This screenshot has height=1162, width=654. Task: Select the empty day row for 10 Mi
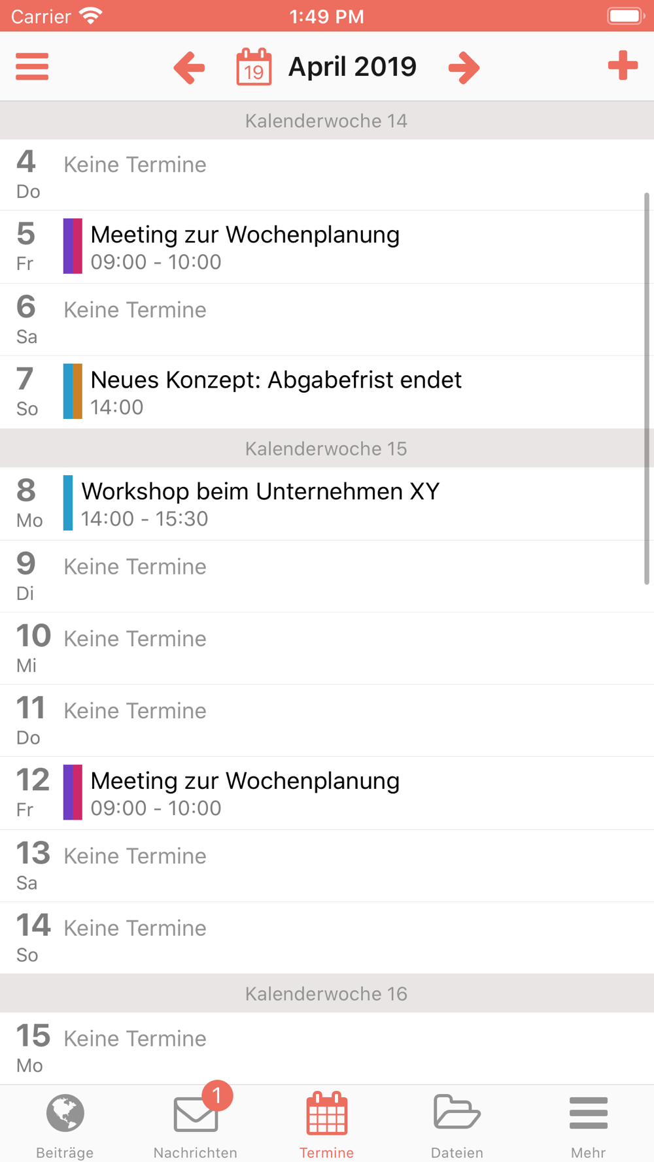[x=327, y=648]
